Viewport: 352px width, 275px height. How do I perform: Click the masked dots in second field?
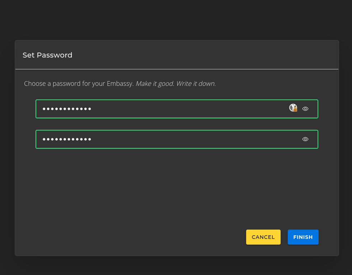point(67,139)
